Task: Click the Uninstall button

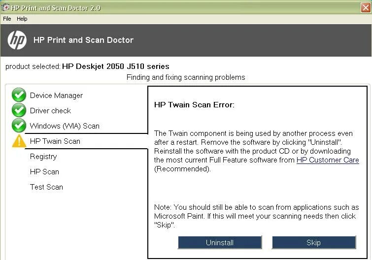Action: [x=220, y=242]
